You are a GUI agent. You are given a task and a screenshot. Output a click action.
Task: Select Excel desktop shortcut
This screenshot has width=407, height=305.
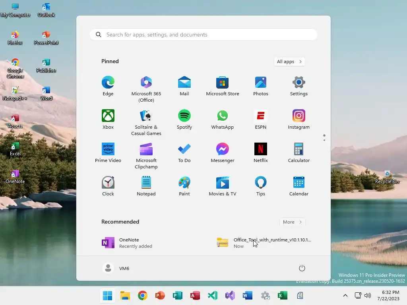coord(15,149)
